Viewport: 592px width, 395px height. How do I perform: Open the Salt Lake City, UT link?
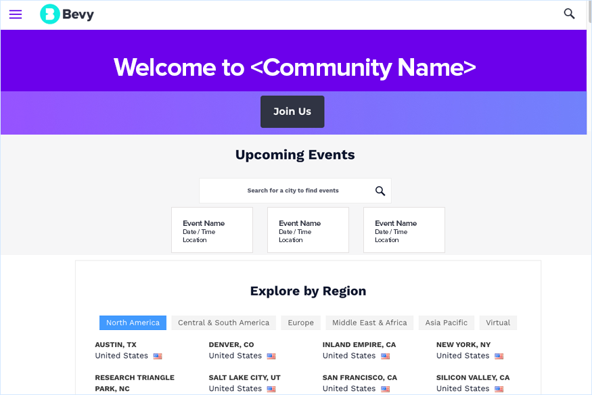click(x=244, y=377)
